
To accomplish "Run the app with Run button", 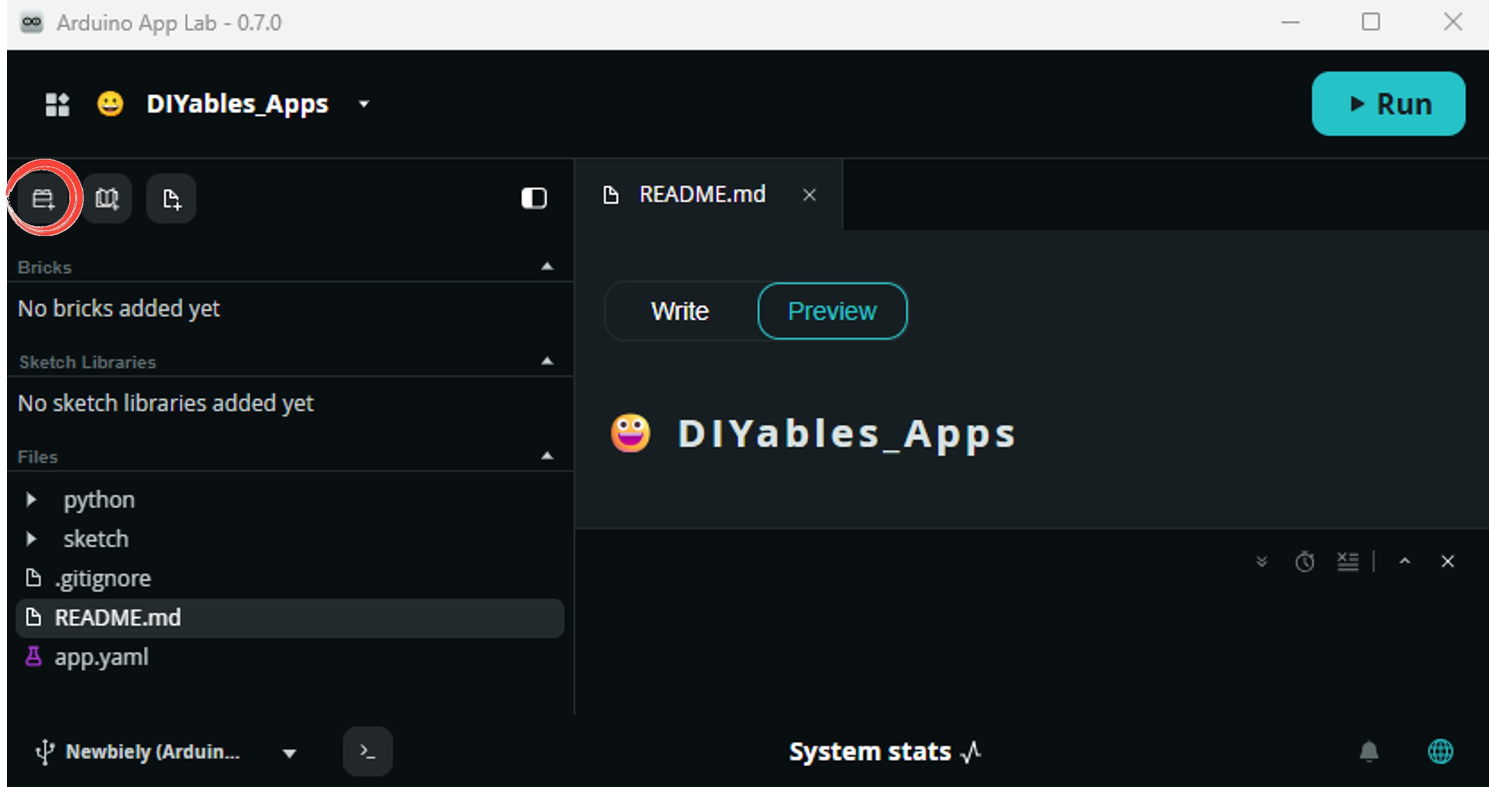I will coord(1388,104).
